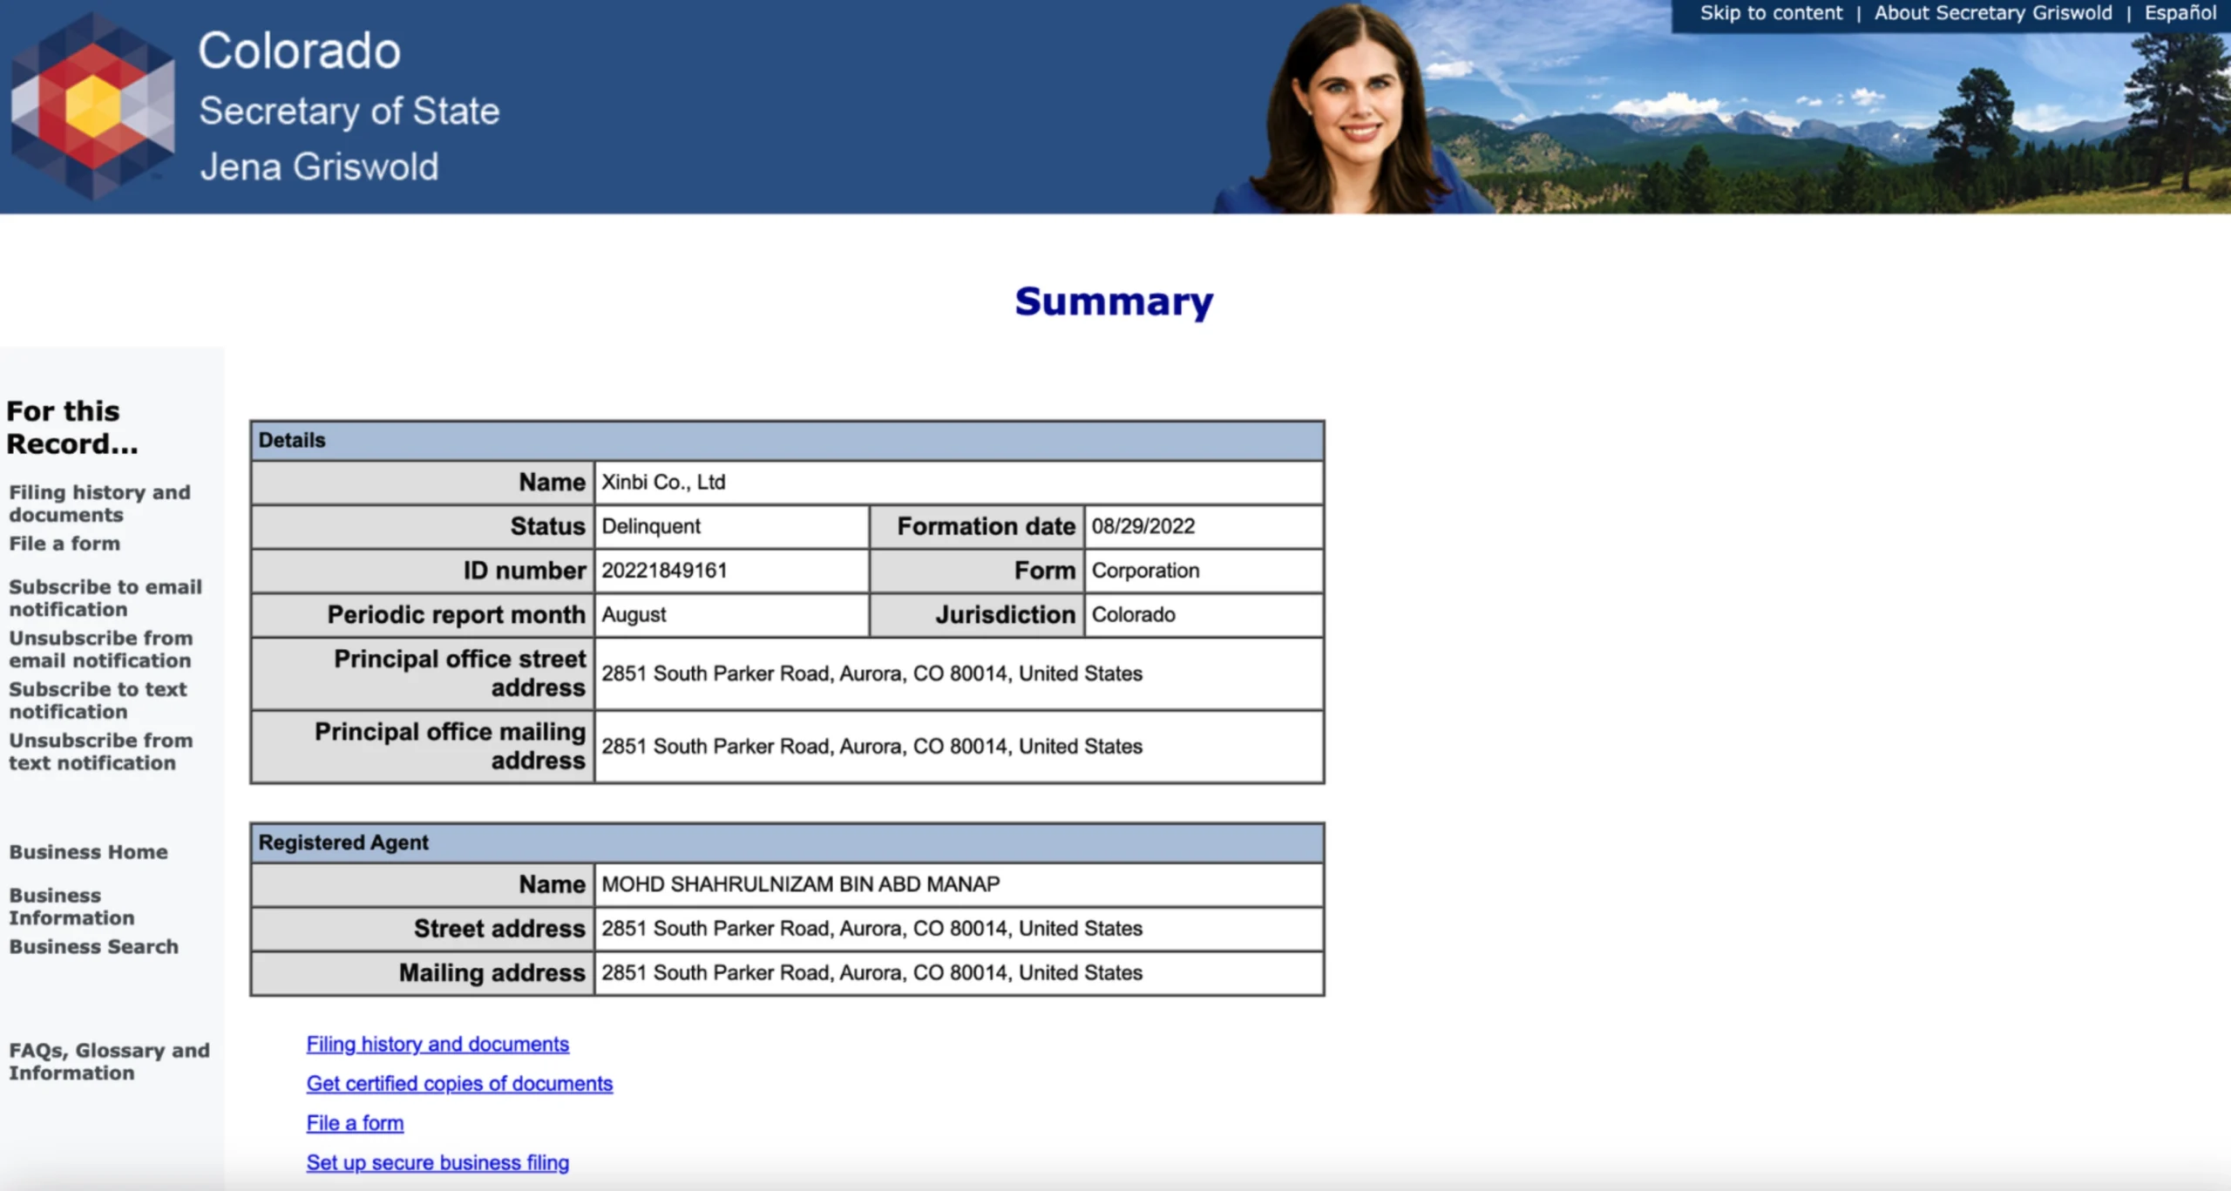Click the blue Filing history and documents link
The width and height of the screenshot is (2231, 1191).
(x=437, y=1044)
